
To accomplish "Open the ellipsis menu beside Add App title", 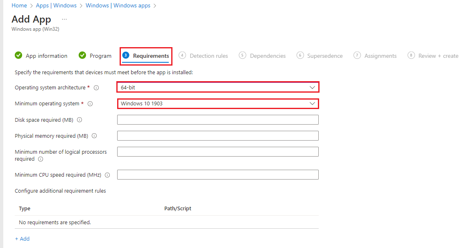I will 64,19.
